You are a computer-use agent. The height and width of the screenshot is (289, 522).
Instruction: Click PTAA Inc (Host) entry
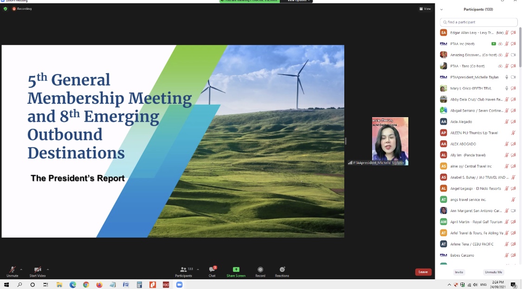pos(478,44)
